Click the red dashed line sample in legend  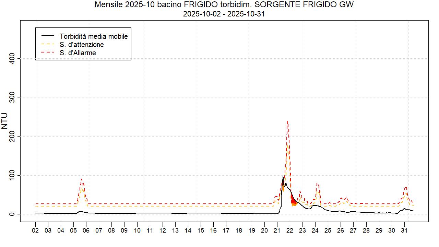point(48,53)
